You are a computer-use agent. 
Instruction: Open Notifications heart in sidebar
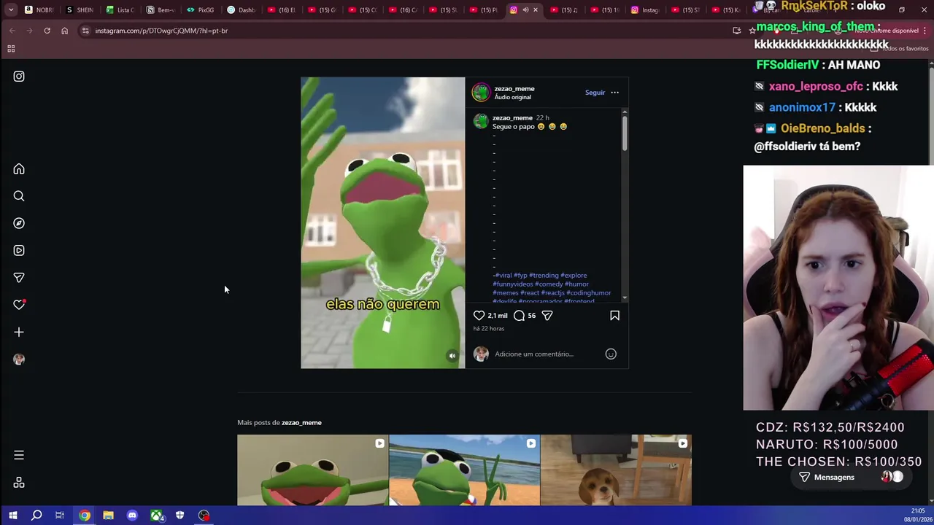pyautogui.click(x=19, y=305)
